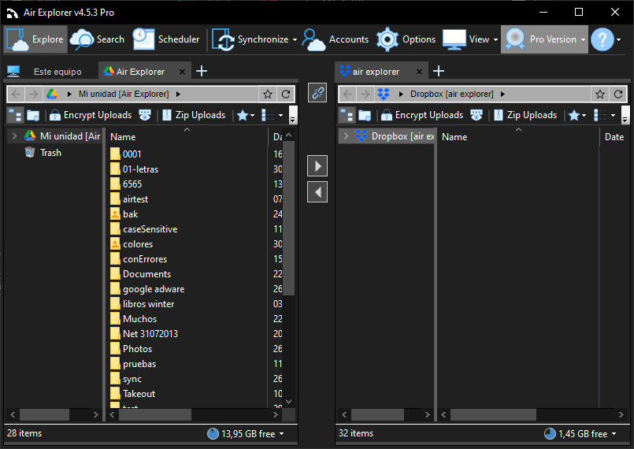The height and width of the screenshot is (449, 634).
Task: Toggle Zip Uploads in left pane
Action: pyautogui.click(x=194, y=115)
